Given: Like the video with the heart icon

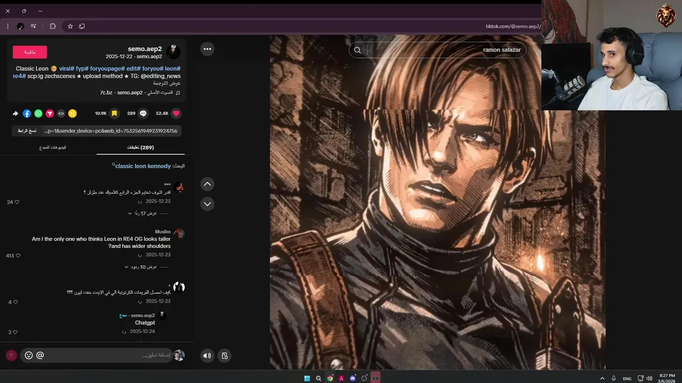Looking at the screenshot, I should tap(176, 113).
